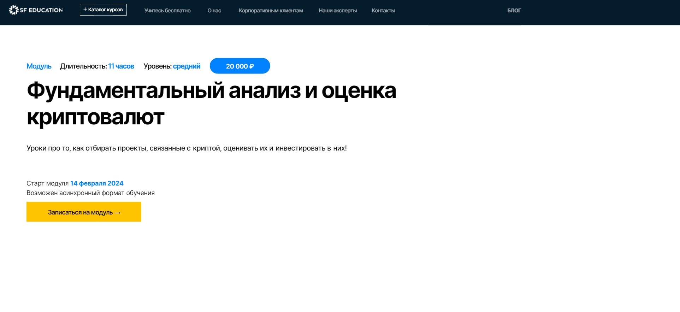Click the Фундаментальный анализ course heading
Viewport: 680px width, 312px height.
pos(211,104)
